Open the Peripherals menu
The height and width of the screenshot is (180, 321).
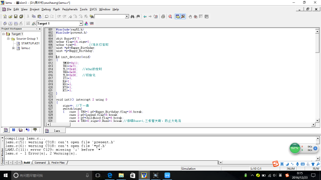point(70,9)
